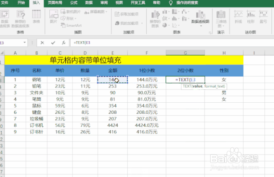This screenshot has width=274, height=177.
Task: Open the My Add-ins (我的加载项) list
Action: coord(129,23)
